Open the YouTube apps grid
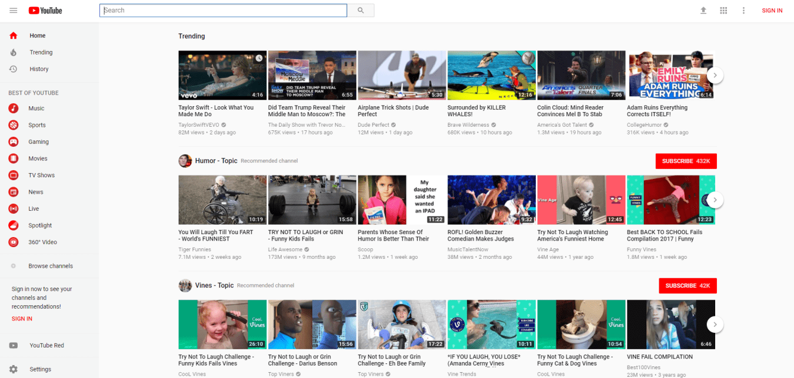Screen dimensions: 794x378 (x=723, y=11)
